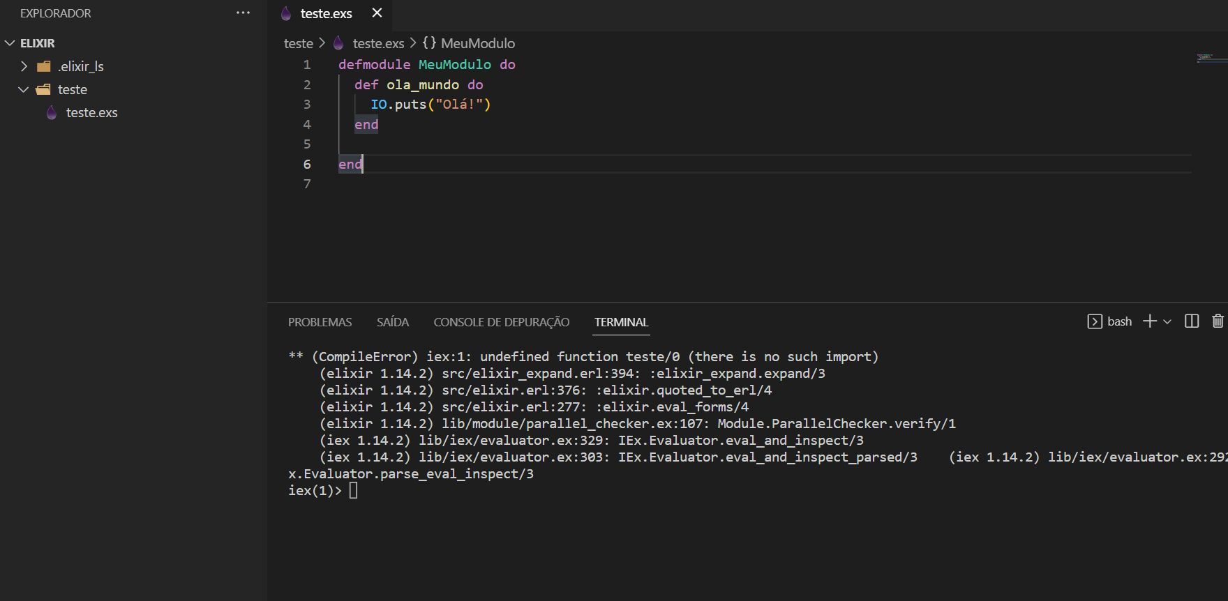Select the teste folder icon in explorer
This screenshot has width=1228, height=601.
pyautogui.click(x=43, y=89)
